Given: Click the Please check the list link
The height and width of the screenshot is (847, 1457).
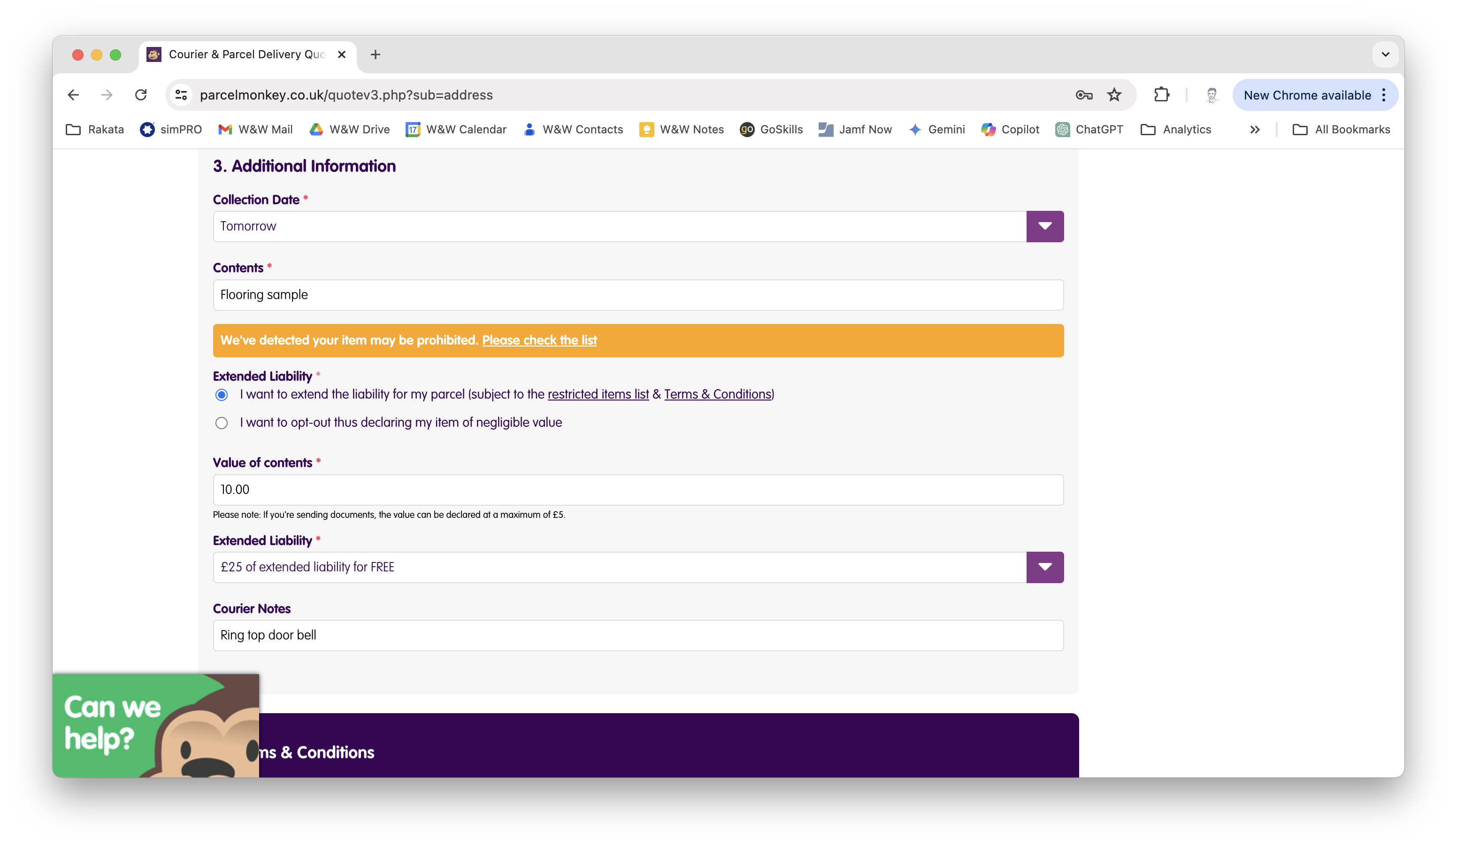Looking at the screenshot, I should [539, 340].
